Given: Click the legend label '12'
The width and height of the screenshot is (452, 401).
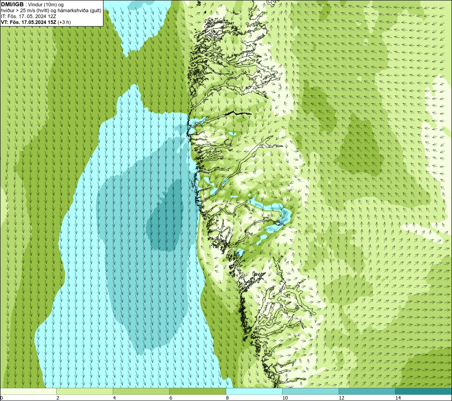Looking at the screenshot, I should pos(342,398).
